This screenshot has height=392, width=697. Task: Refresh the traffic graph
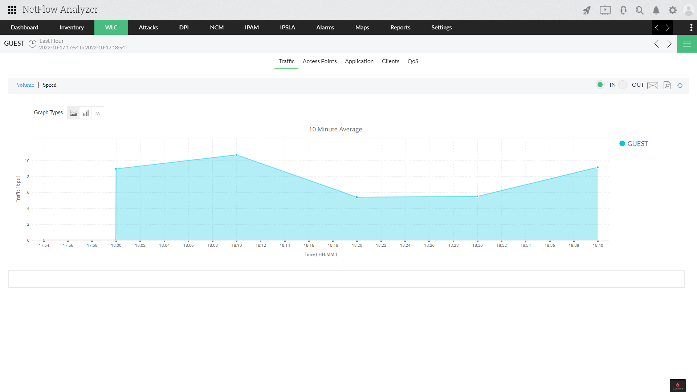pos(680,85)
